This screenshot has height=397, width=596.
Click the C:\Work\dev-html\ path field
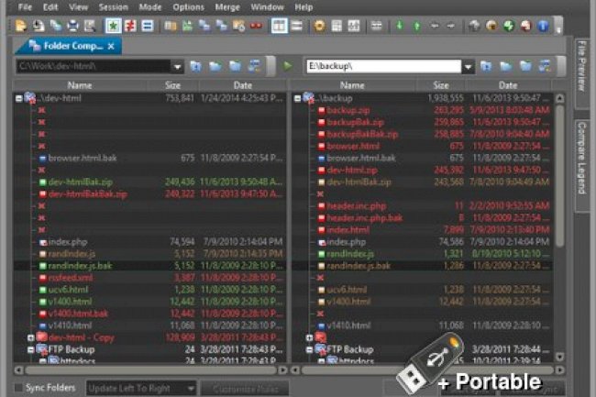[x=94, y=66]
